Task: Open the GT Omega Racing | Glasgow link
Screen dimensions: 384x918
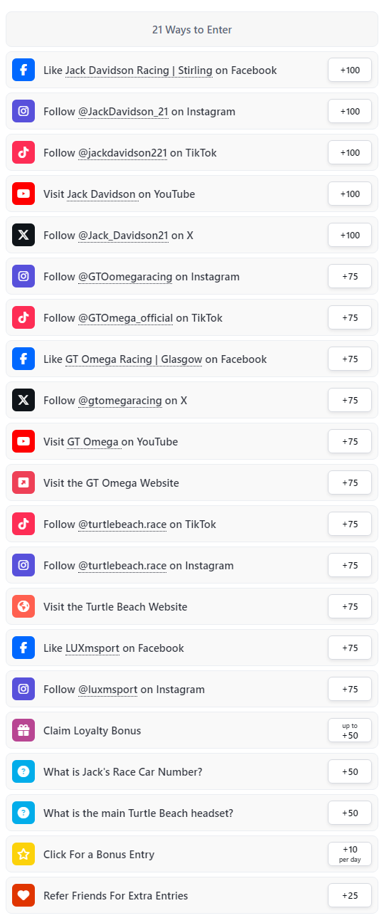Action: click(134, 359)
